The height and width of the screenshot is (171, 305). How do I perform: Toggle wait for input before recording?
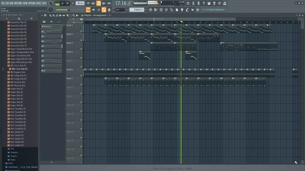pos(93,3)
